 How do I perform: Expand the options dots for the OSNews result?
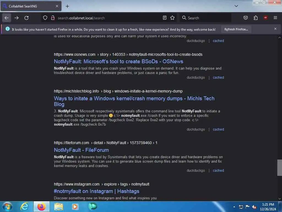(x=209, y=78)
